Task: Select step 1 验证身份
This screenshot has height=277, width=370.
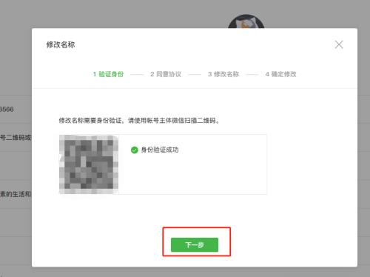Action: 108,74
